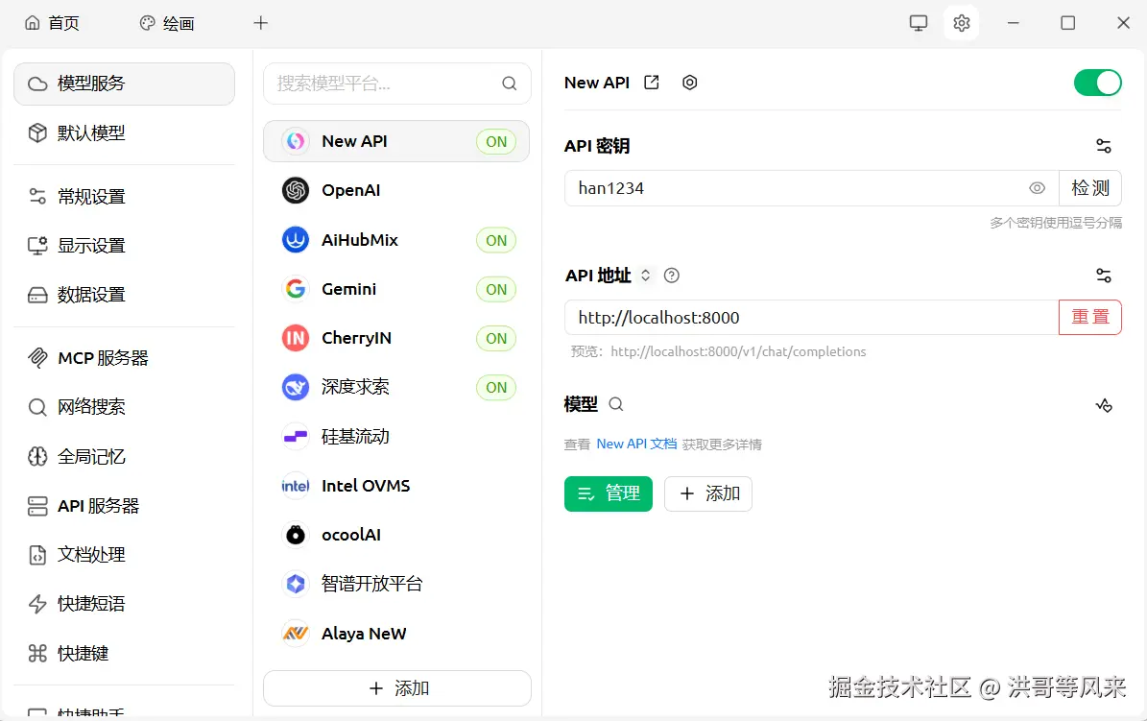This screenshot has height=721, width=1147.
Task: Select 深度求索 DeepSeek logo
Action: (x=296, y=387)
